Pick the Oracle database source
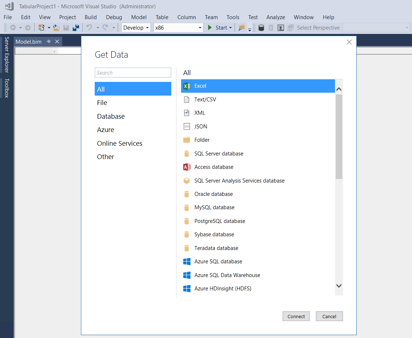The width and height of the screenshot is (412, 338). pyautogui.click(x=258, y=194)
